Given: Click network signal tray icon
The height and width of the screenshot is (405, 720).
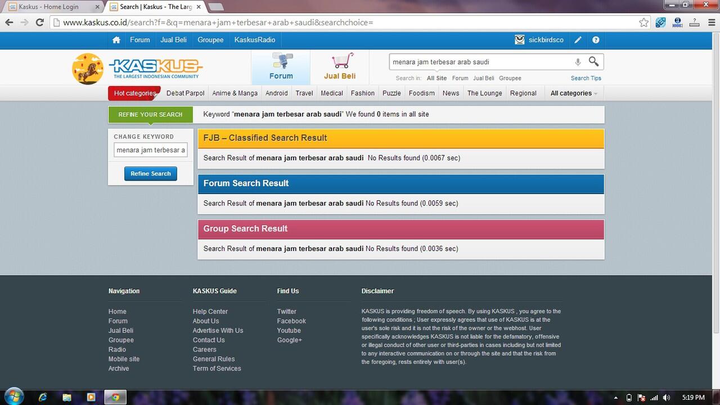Looking at the screenshot, I should (654, 398).
